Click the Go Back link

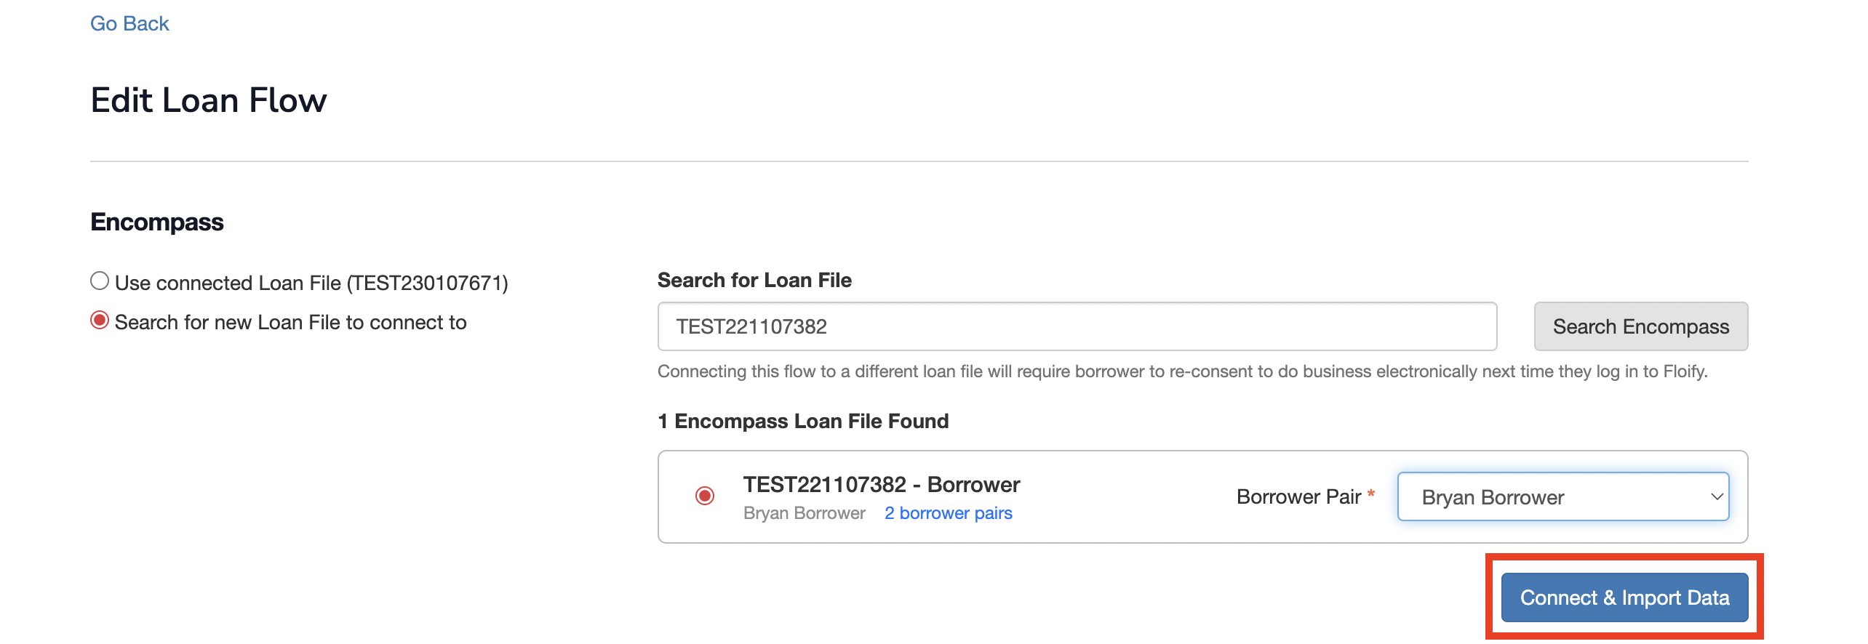point(129,24)
